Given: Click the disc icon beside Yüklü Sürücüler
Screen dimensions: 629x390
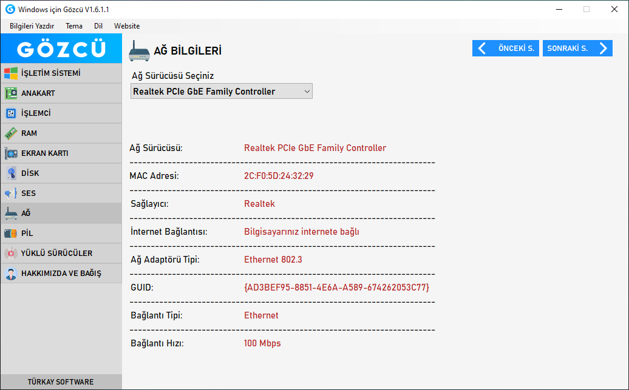Looking at the screenshot, I should 11,254.
